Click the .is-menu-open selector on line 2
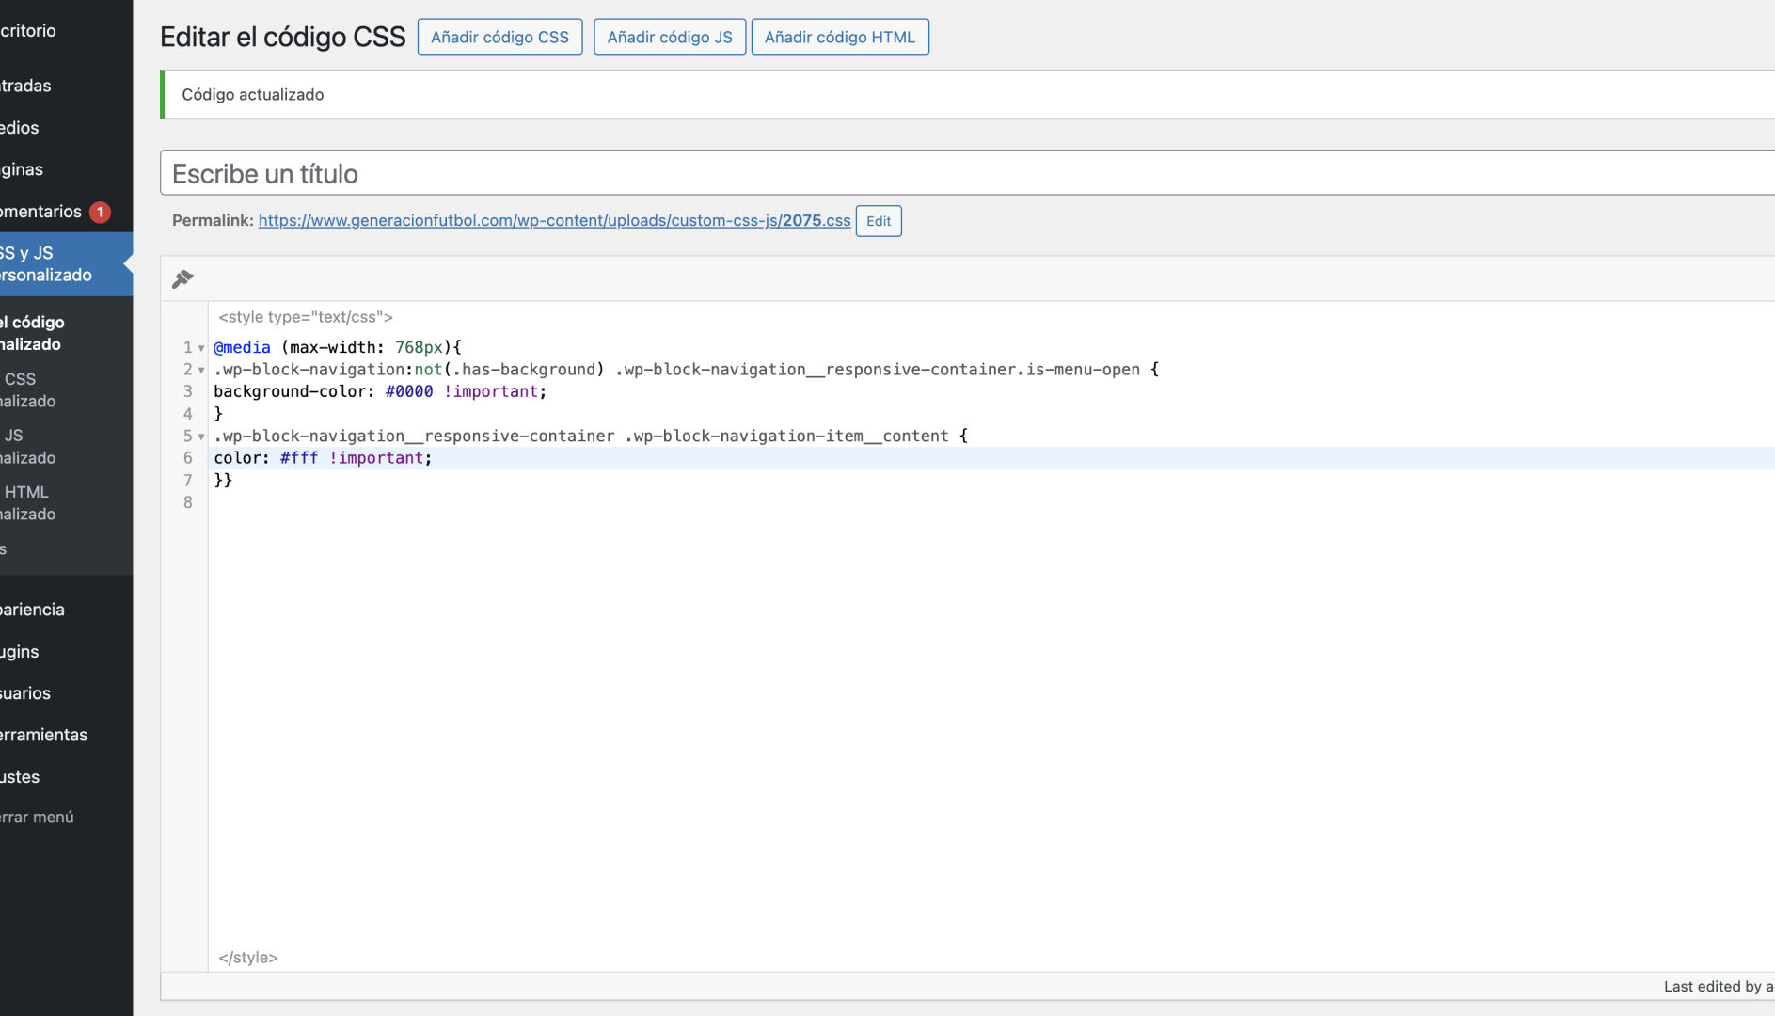1775x1016 pixels. click(1079, 370)
